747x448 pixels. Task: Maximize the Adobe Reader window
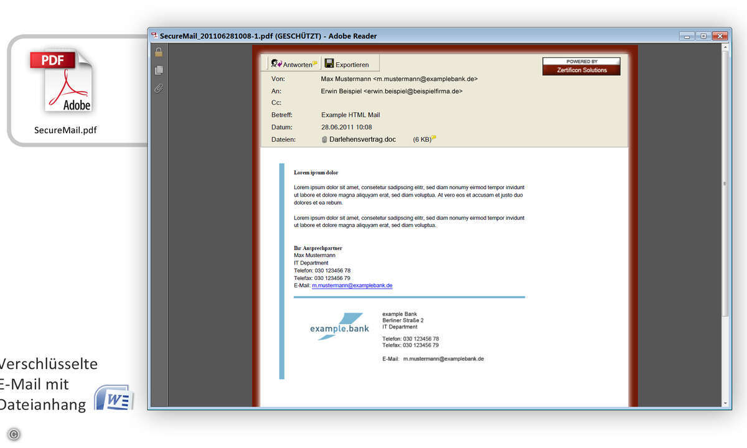[703, 36]
